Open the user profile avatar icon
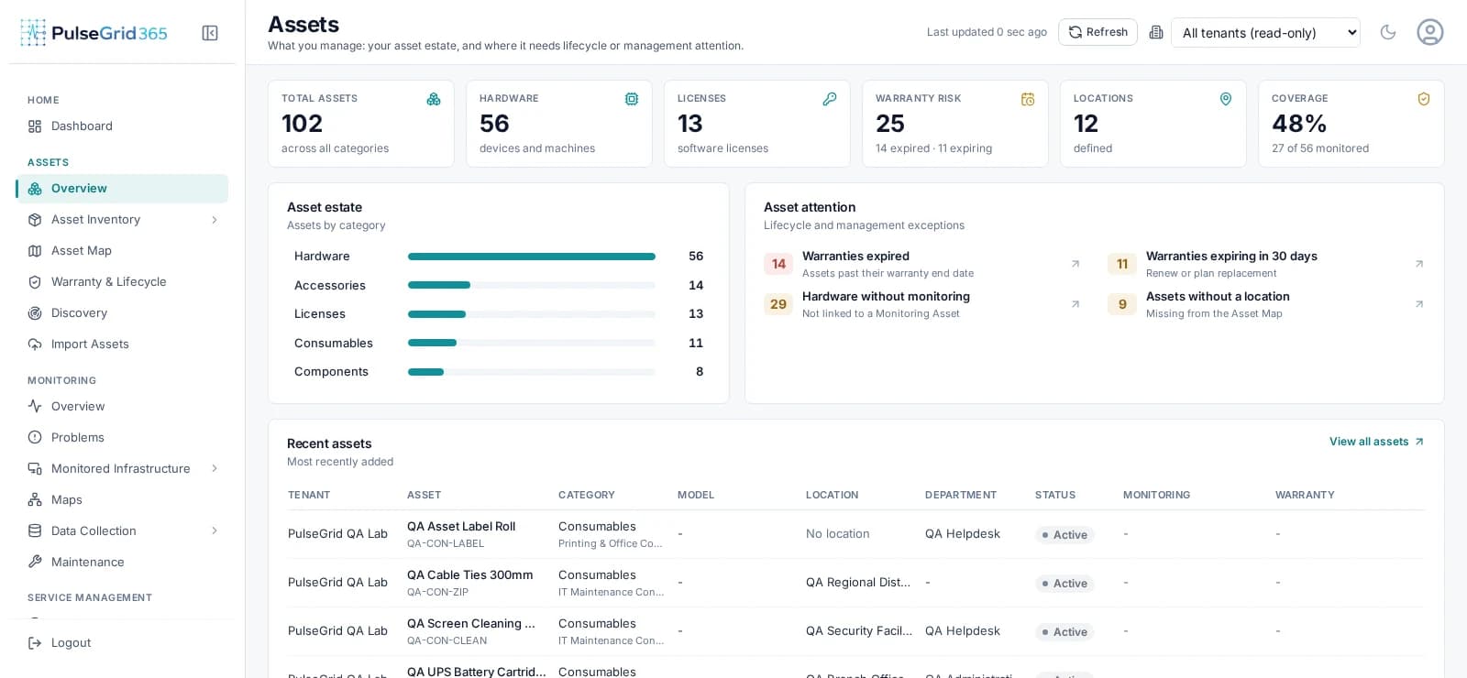Image resolution: width=1467 pixels, height=678 pixels. pyautogui.click(x=1430, y=32)
